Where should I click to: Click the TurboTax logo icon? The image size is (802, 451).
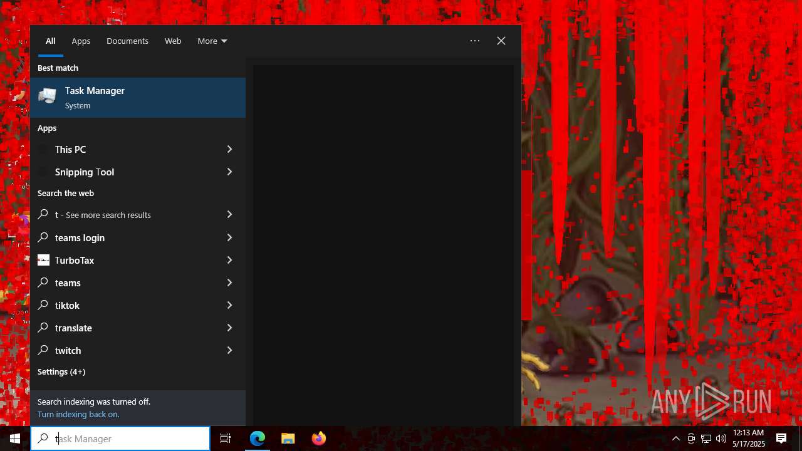coord(43,260)
